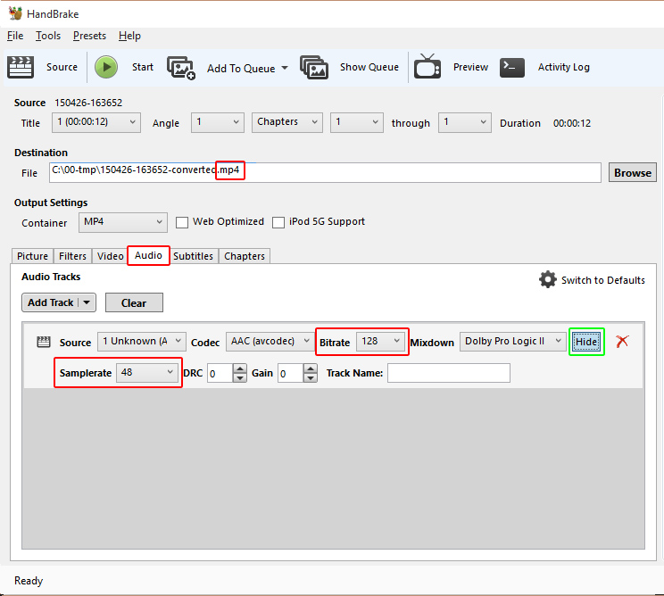
Task: Open the Samplerate 48 dropdown
Action: pyautogui.click(x=147, y=373)
